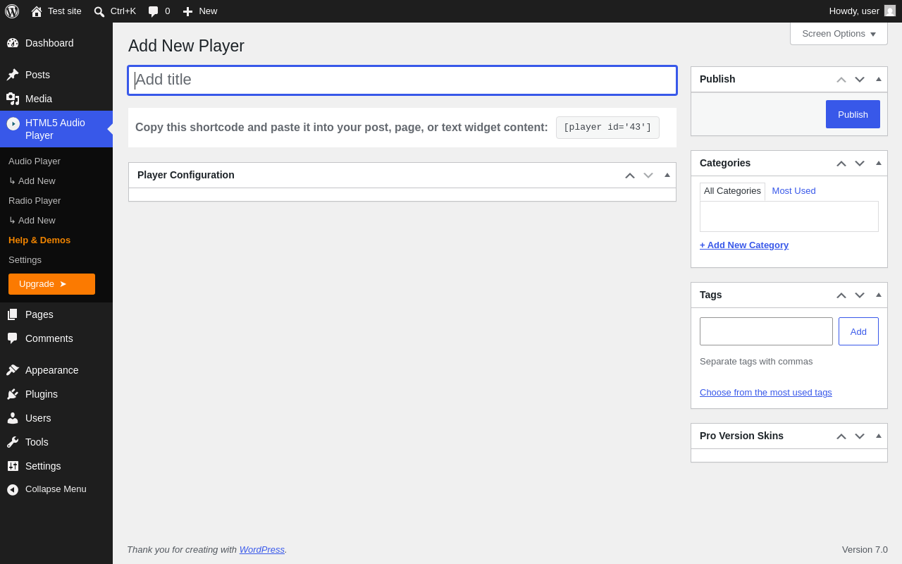Move the Categories panel down

(x=860, y=163)
